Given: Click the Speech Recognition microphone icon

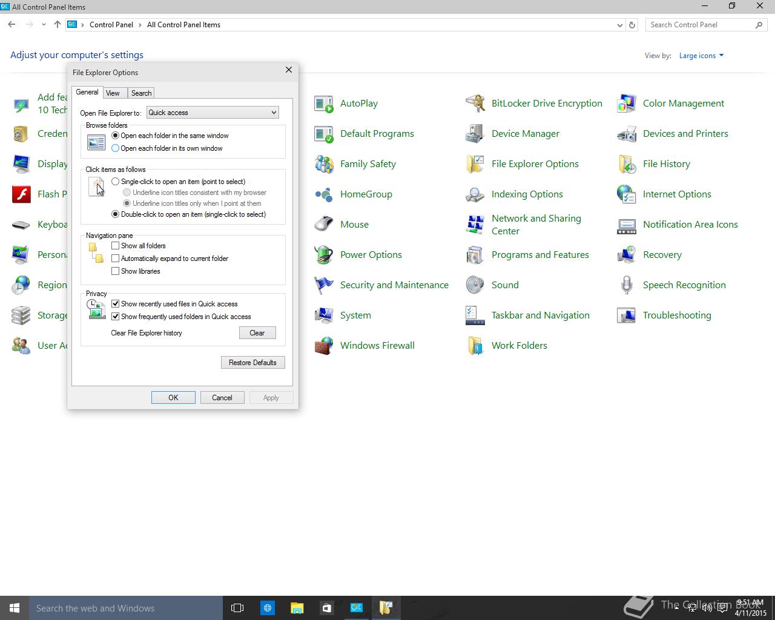Looking at the screenshot, I should point(627,285).
